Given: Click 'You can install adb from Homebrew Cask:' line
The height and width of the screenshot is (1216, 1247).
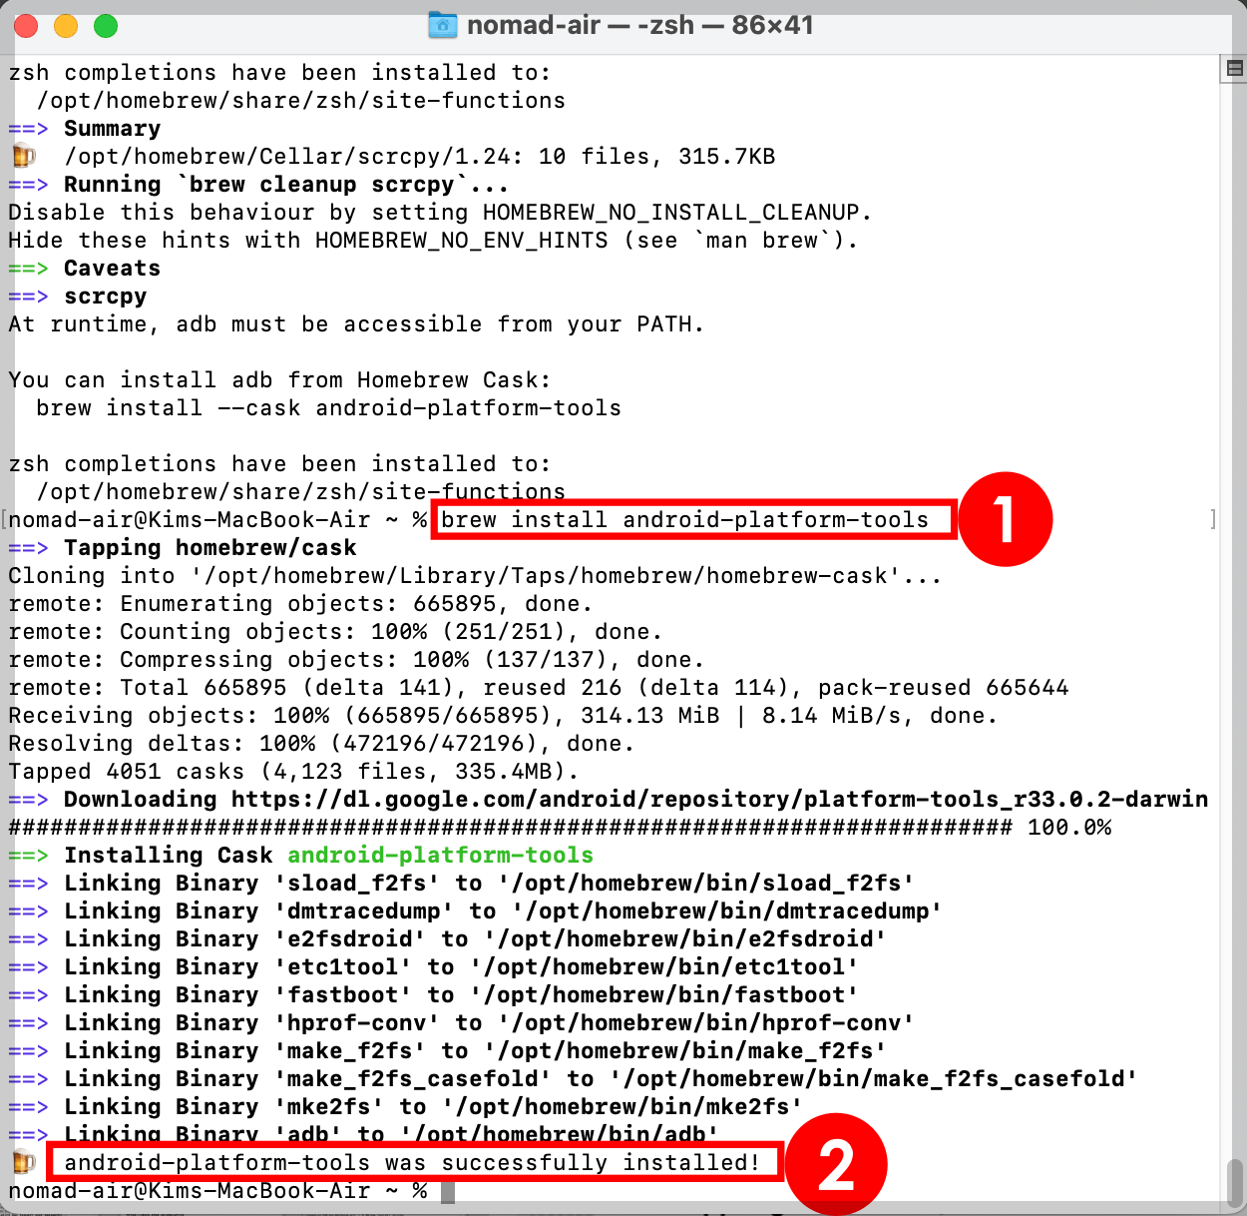Looking at the screenshot, I should coord(279,380).
